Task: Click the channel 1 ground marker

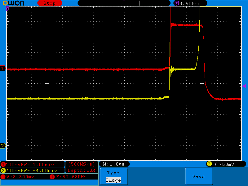Action: click(3, 68)
